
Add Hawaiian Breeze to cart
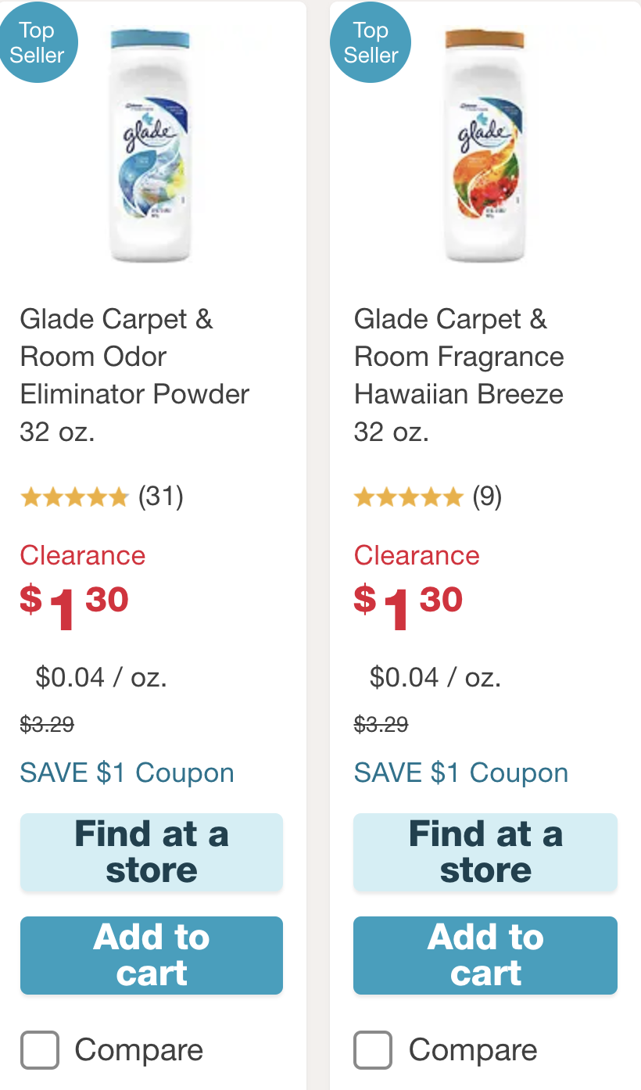(x=485, y=956)
